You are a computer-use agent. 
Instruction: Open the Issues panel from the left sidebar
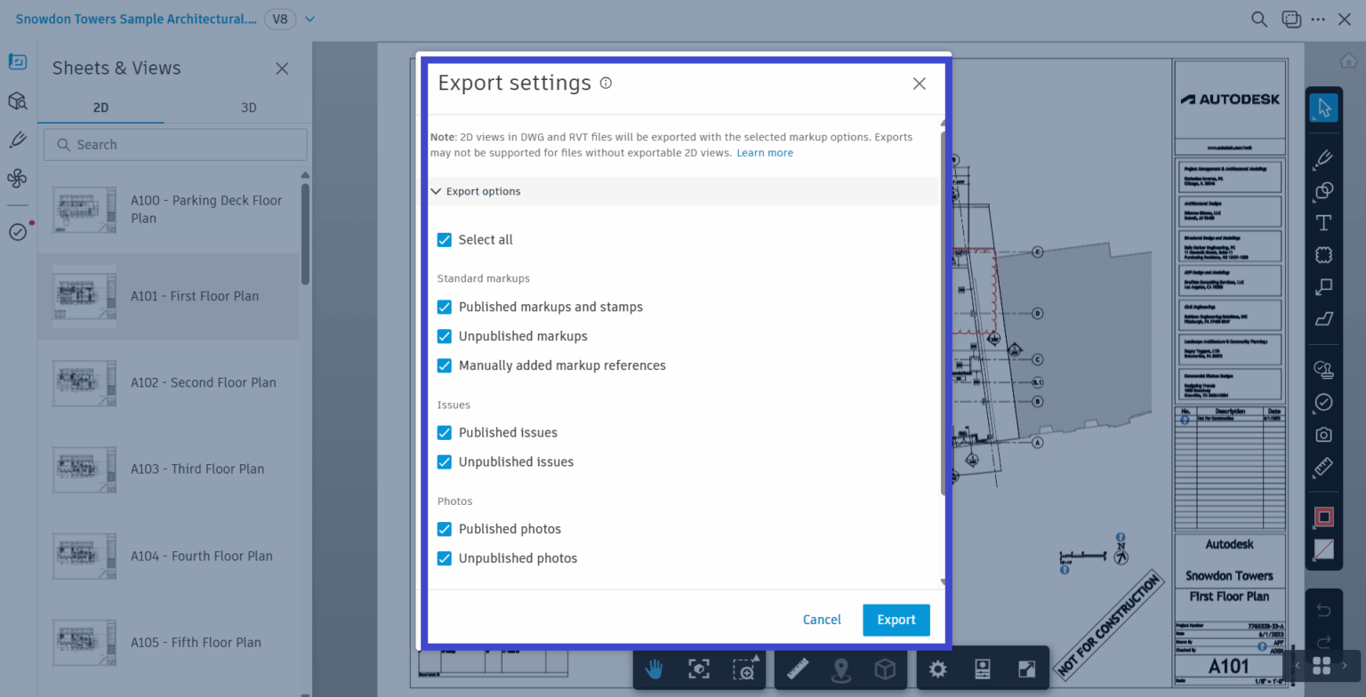pos(17,232)
